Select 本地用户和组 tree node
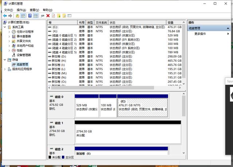This screenshot has width=233, height=167. 25,46
